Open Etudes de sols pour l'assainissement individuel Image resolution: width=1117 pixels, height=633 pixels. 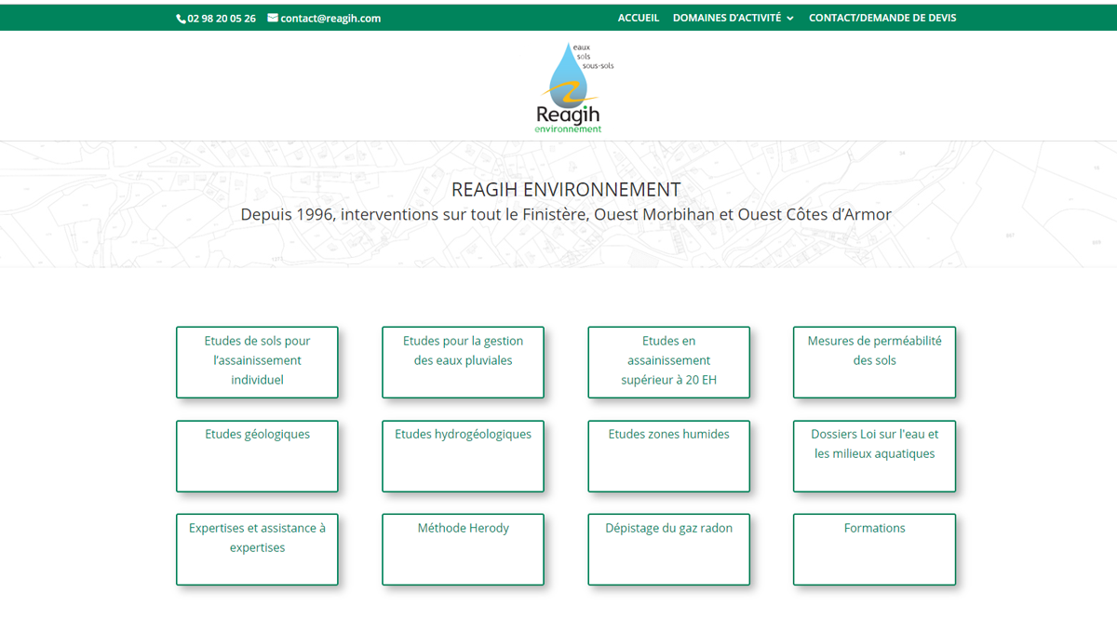(257, 362)
